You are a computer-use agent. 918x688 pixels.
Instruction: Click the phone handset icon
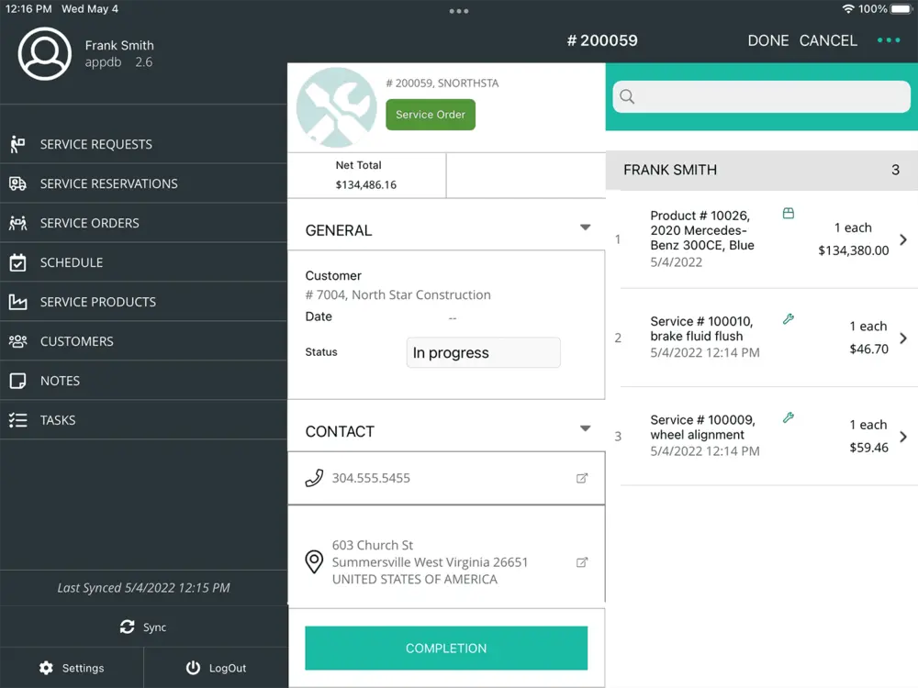314,478
